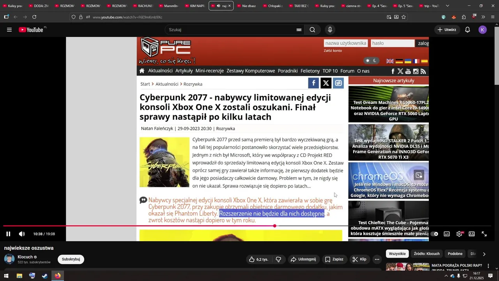499x281 pixels.
Task: Open the player settings gear
Action: 459,234
